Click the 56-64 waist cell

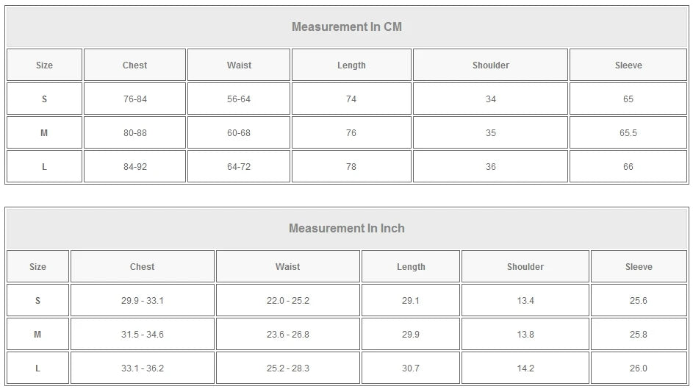pos(239,99)
